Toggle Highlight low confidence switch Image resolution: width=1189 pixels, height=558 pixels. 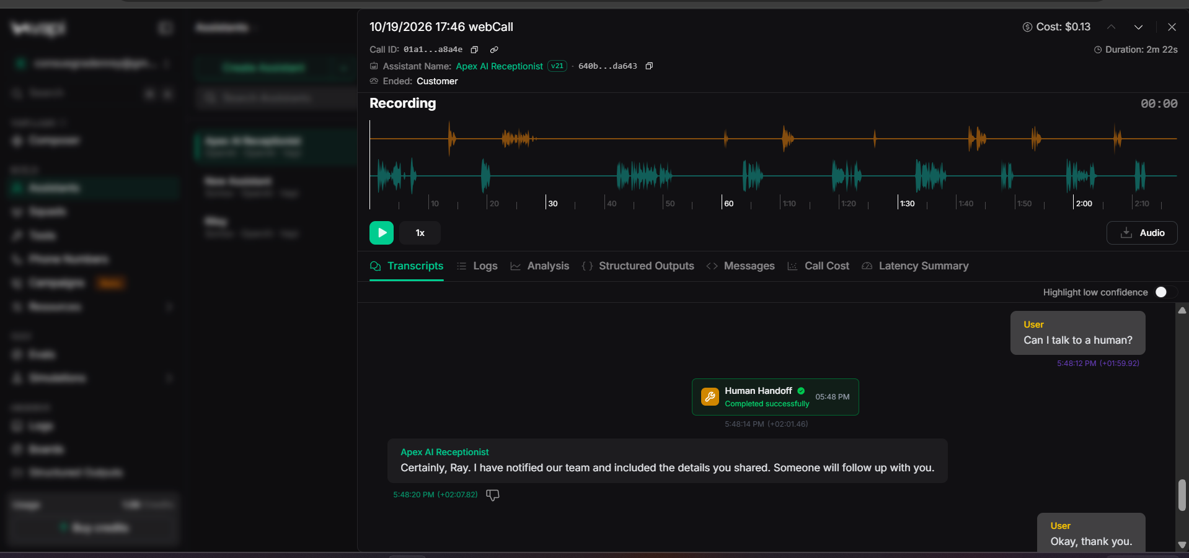[1165, 292]
